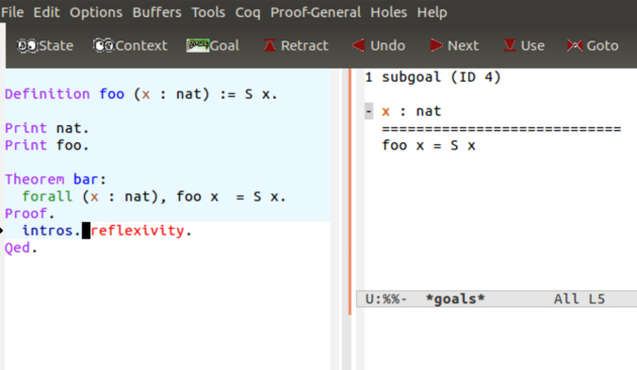Open the Proof-General menu
637x370 pixels.
(316, 12)
